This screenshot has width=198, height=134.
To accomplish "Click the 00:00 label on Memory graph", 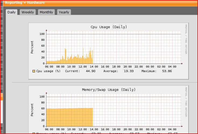I will [150, 129].
